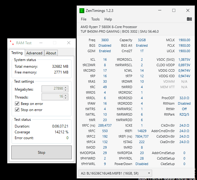Click the PowerDown value Disabled
The width and height of the screenshot is (197, 180).
click(x=142, y=164)
